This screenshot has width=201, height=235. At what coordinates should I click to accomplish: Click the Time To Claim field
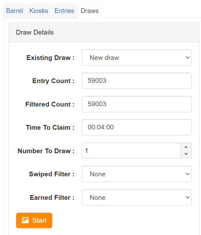136,127
